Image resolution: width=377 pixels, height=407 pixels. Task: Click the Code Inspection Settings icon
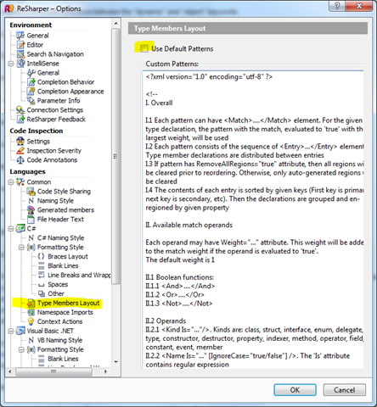(x=20, y=142)
